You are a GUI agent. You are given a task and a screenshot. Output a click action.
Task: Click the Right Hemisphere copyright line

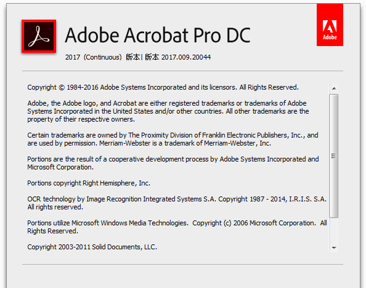pos(89,183)
